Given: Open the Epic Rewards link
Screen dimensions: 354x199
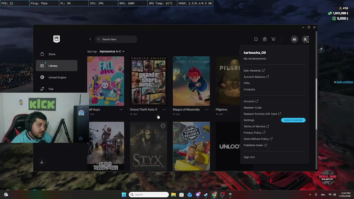Looking at the screenshot, I should point(254,70).
